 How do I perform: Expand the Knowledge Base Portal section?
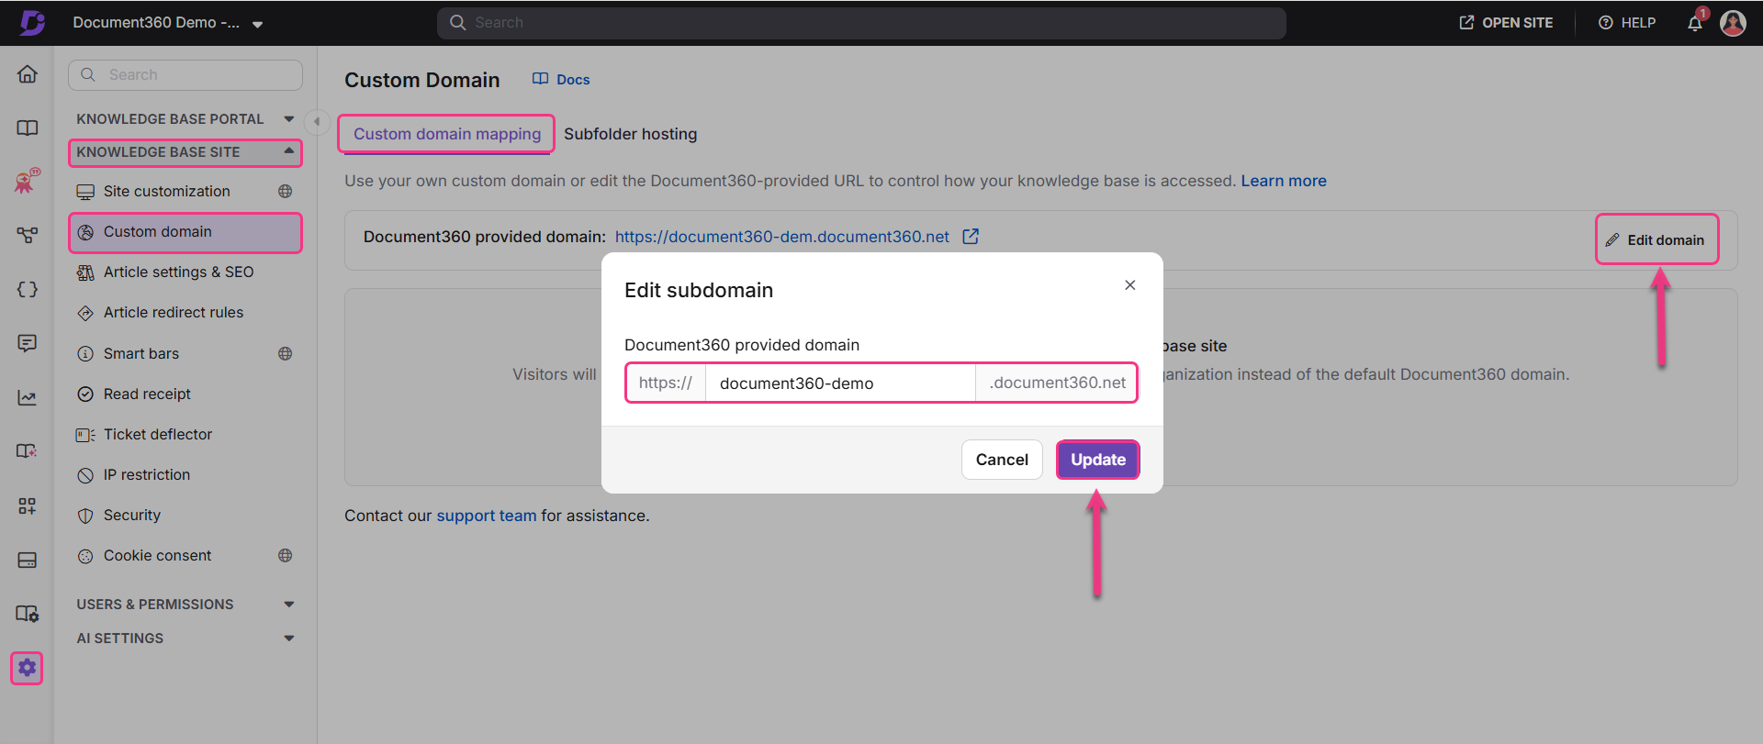[x=185, y=119]
